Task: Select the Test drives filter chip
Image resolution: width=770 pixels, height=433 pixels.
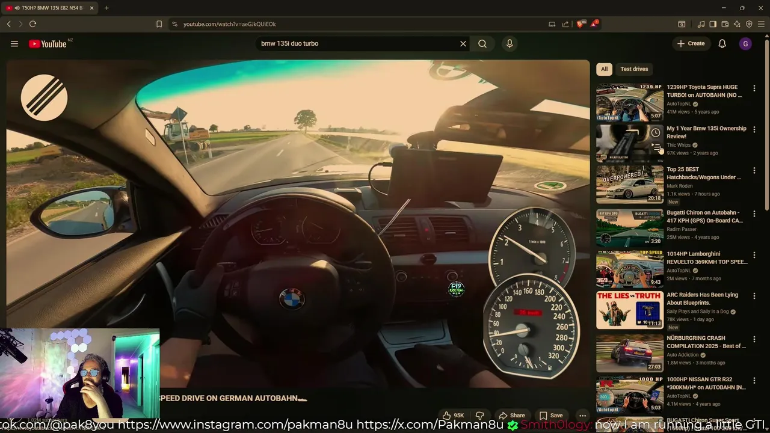Action: (x=634, y=69)
